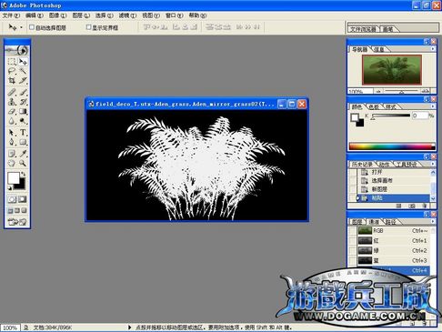Select the Path Selection arrow tool
Viewport: 442px width, 332px height.
tap(12, 133)
